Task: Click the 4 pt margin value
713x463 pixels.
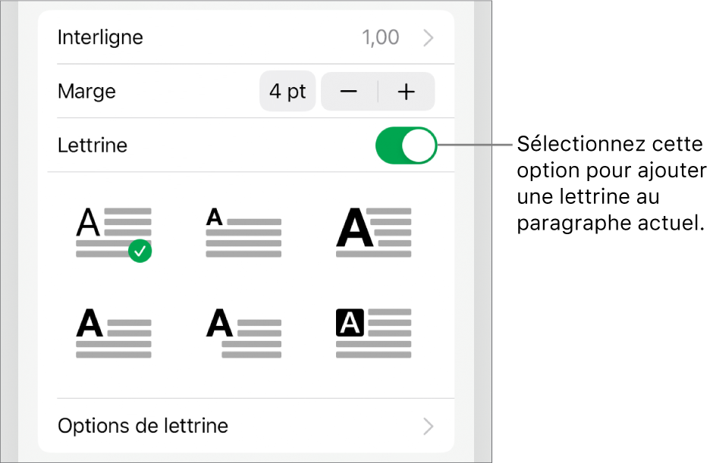Action: (x=287, y=91)
